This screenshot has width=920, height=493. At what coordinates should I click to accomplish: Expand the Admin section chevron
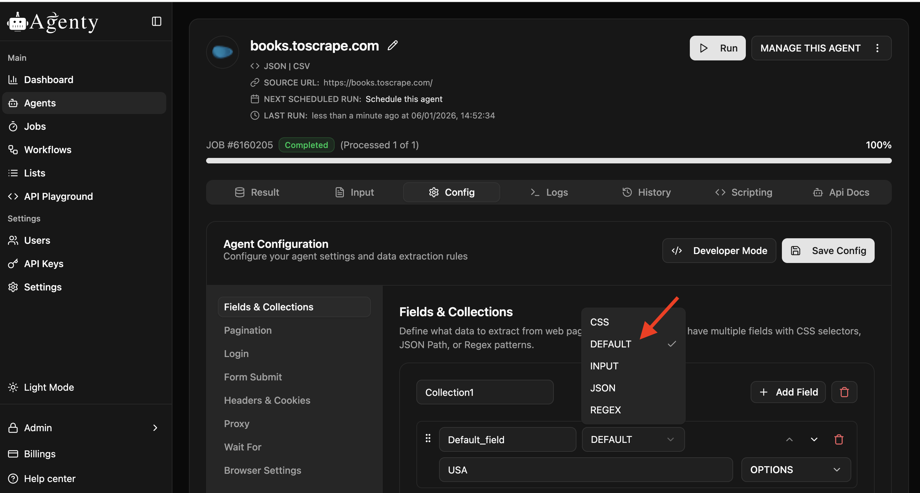155,428
